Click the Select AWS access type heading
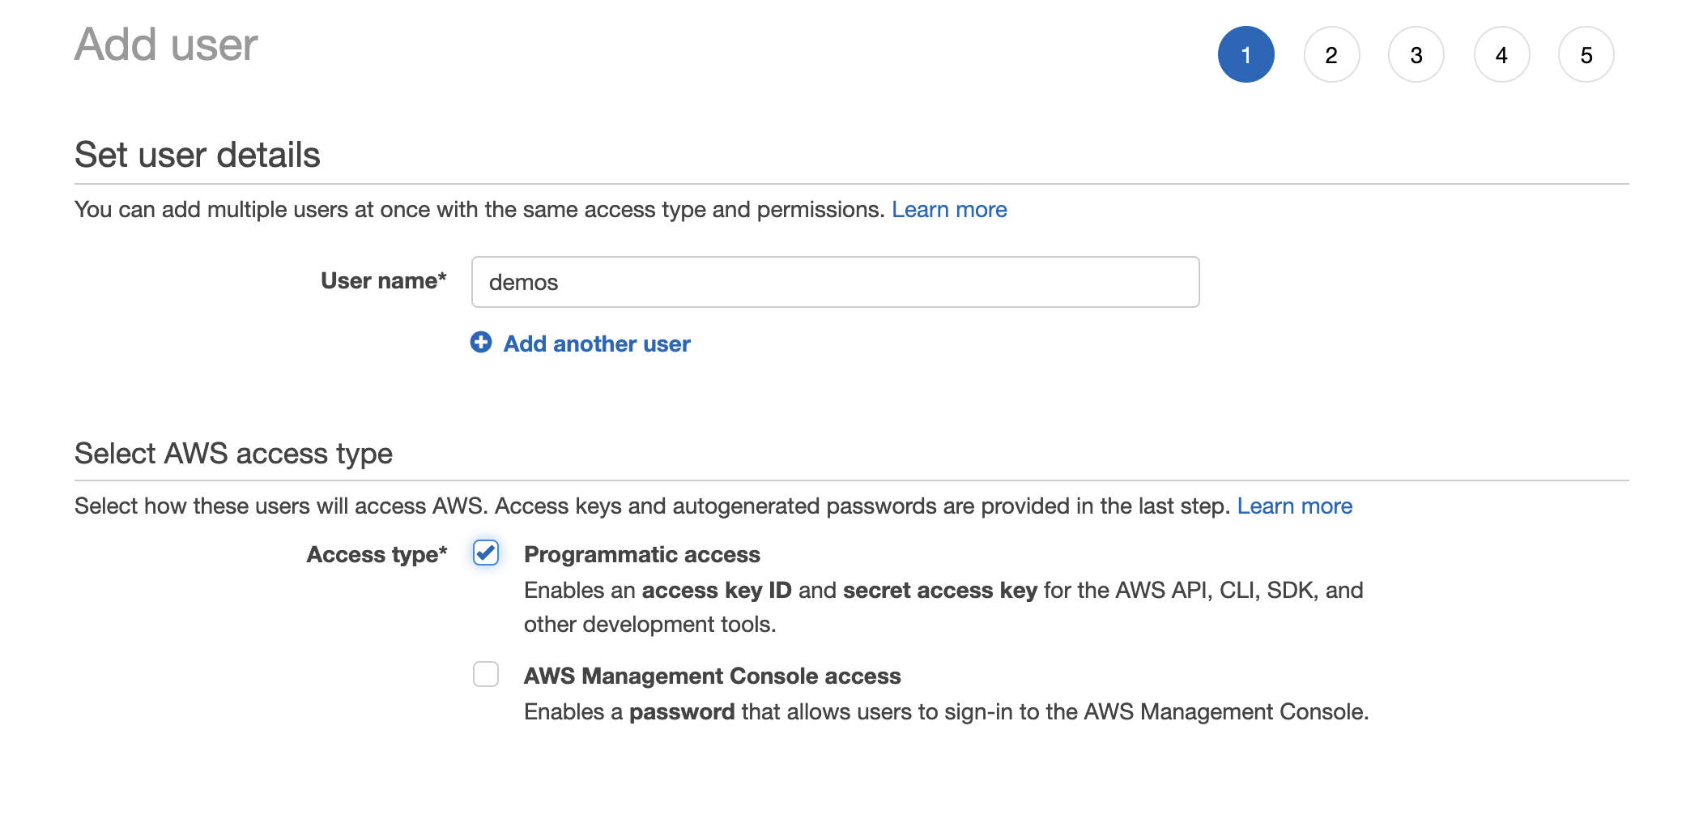The width and height of the screenshot is (1699, 828). tap(233, 454)
